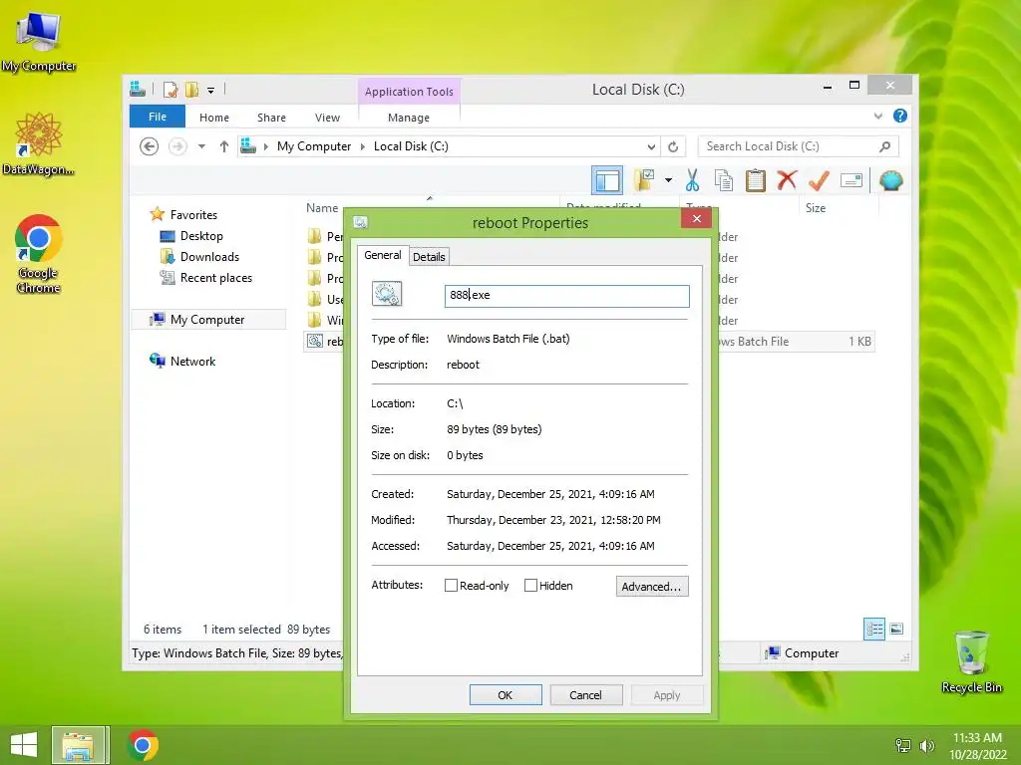The image size is (1021, 765).
Task: Select the Recycle Bin desktop icon
Action: point(971,662)
